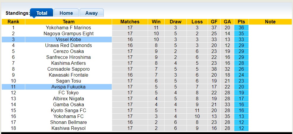Open the Vissel Kobe team link

coord(69,39)
